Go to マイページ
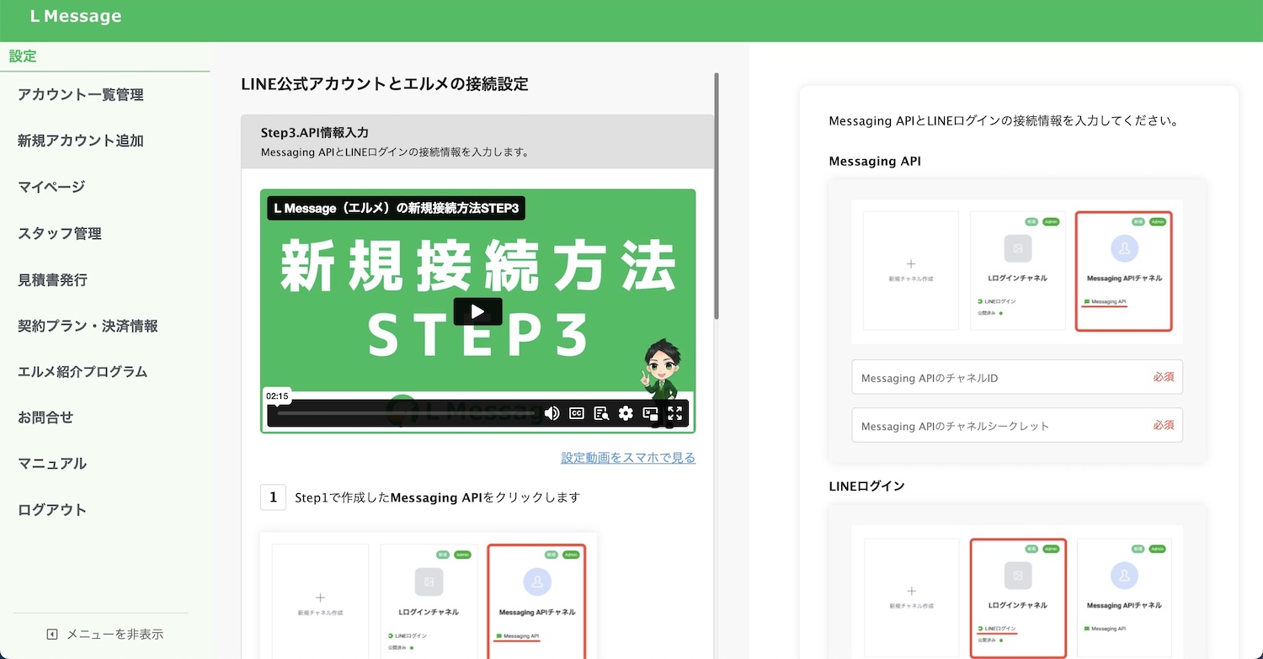The image size is (1263, 659). pyautogui.click(x=51, y=187)
